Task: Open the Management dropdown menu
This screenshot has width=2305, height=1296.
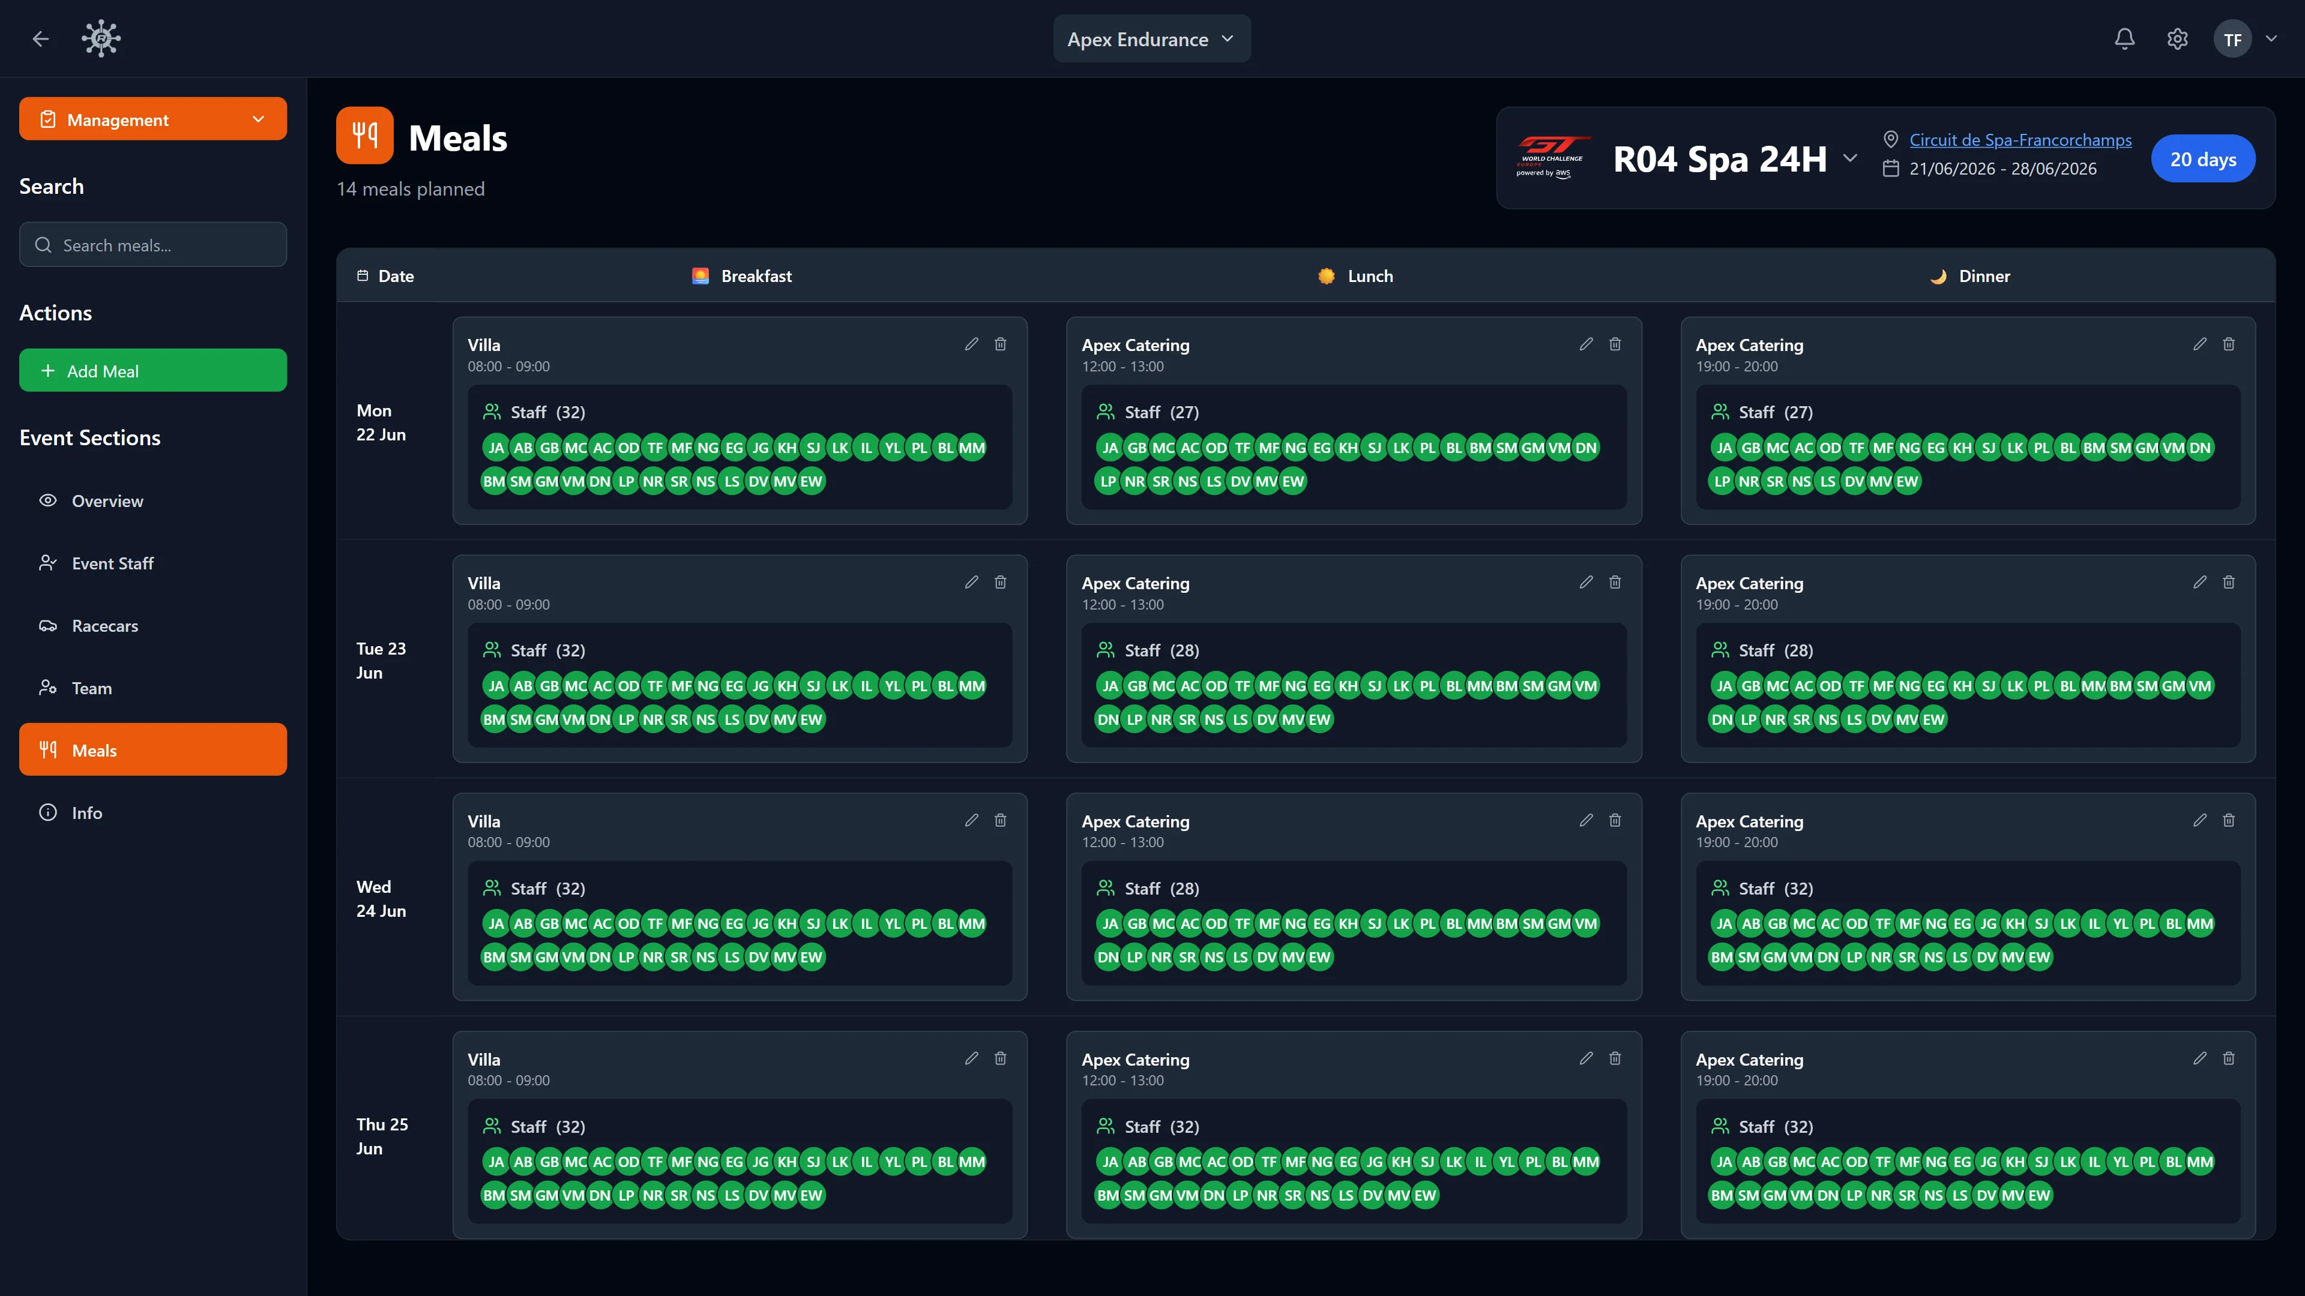Action: 153,119
